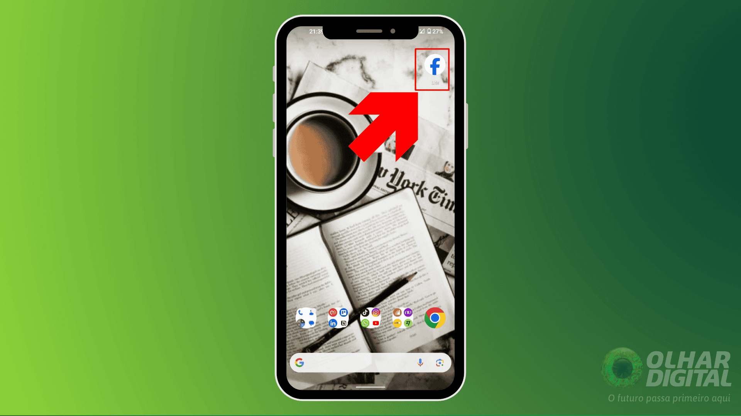Viewport: 741px width, 416px height.
Task: Tap the Google Search bar
Action: [x=370, y=362]
